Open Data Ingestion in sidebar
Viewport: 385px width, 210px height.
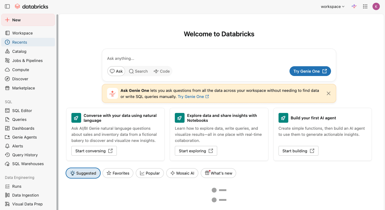(x=28, y=195)
